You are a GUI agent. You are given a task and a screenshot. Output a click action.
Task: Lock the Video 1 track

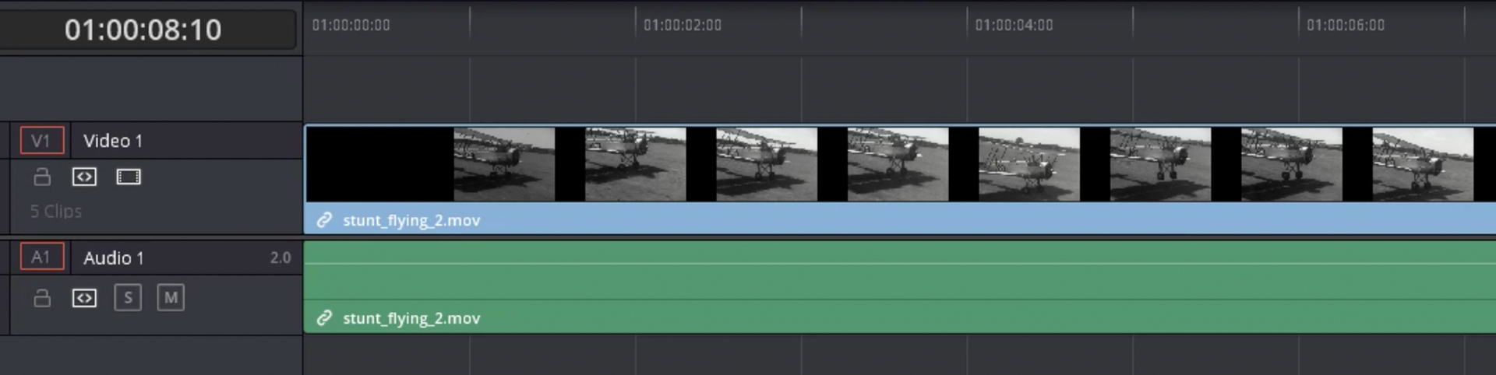42,177
